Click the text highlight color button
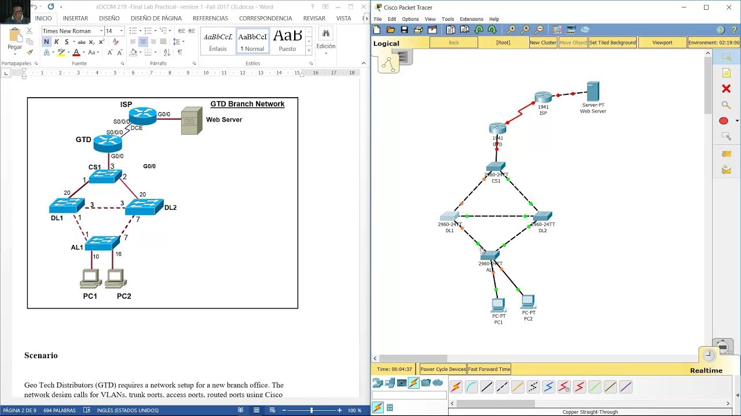741x416 pixels. point(62,52)
